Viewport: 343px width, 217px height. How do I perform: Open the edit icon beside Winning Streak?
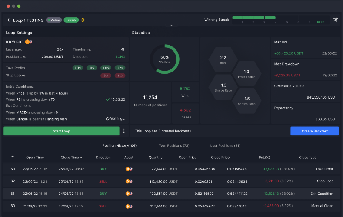[x=335, y=20]
